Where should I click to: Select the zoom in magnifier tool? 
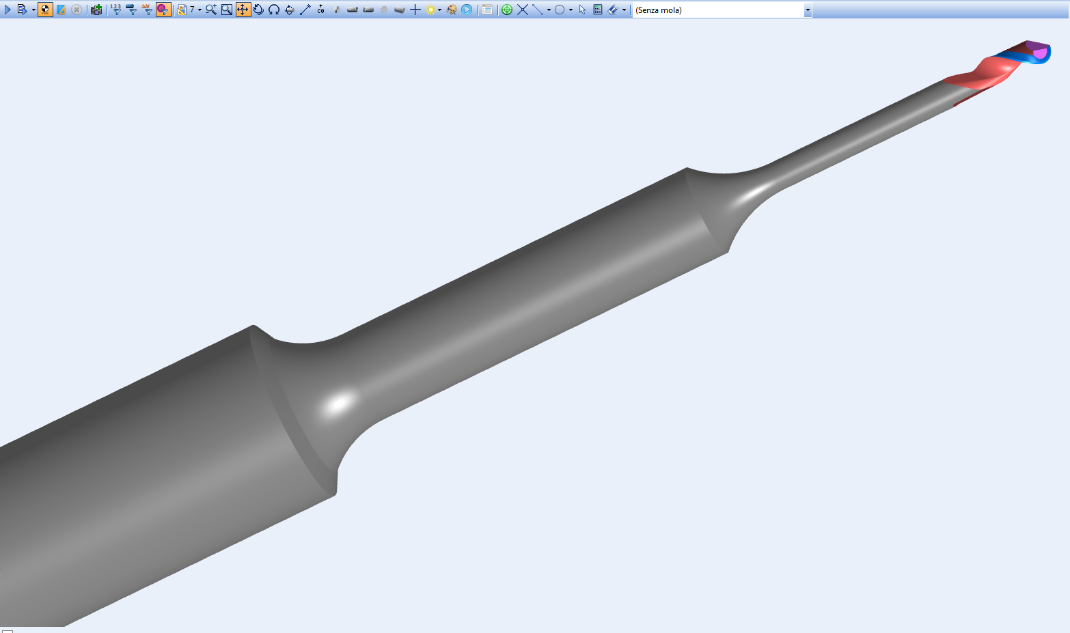pyautogui.click(x=211, y=10)
